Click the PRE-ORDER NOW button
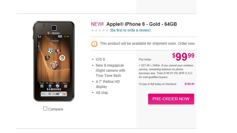Image resolution: width=237 pixels, height=133 pixels. tap(171, 99)
